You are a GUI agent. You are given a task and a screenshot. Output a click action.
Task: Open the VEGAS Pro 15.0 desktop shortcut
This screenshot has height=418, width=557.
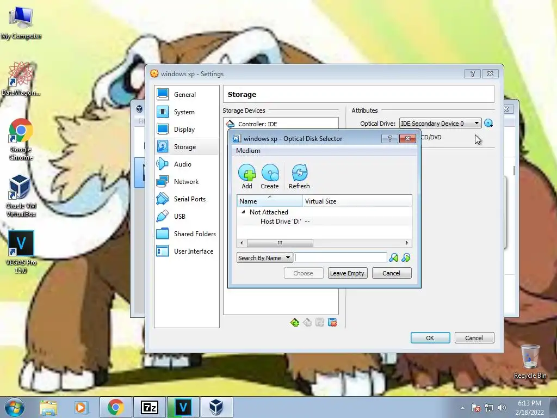click(x=21, y=252)
